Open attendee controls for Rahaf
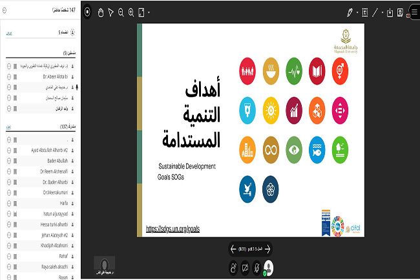The image size is (420, 280). click(9, 257)
